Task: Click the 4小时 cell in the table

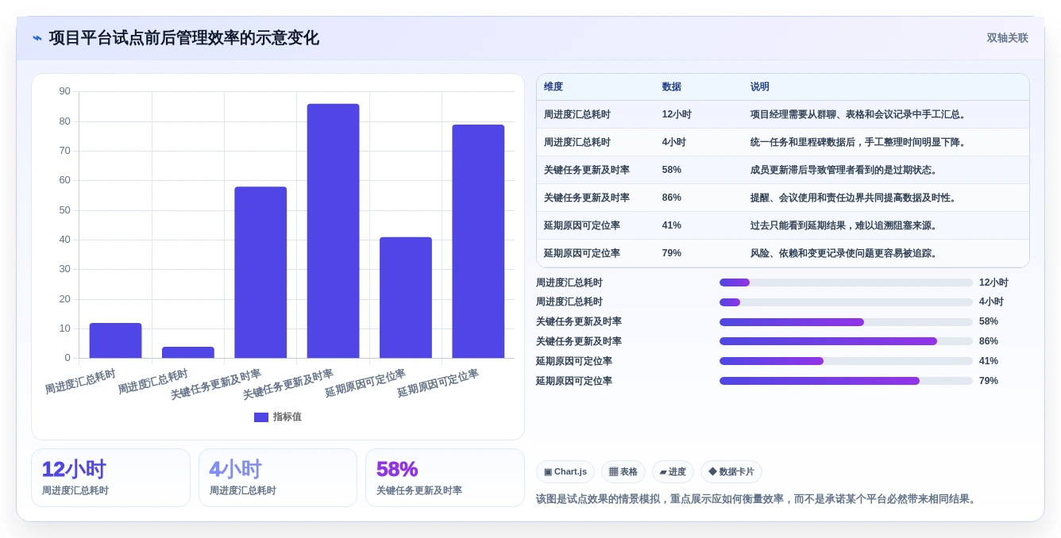Action: (674, 143)
